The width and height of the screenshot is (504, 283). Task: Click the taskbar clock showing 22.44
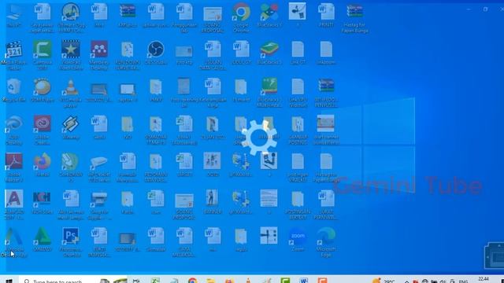click(484, 280)
